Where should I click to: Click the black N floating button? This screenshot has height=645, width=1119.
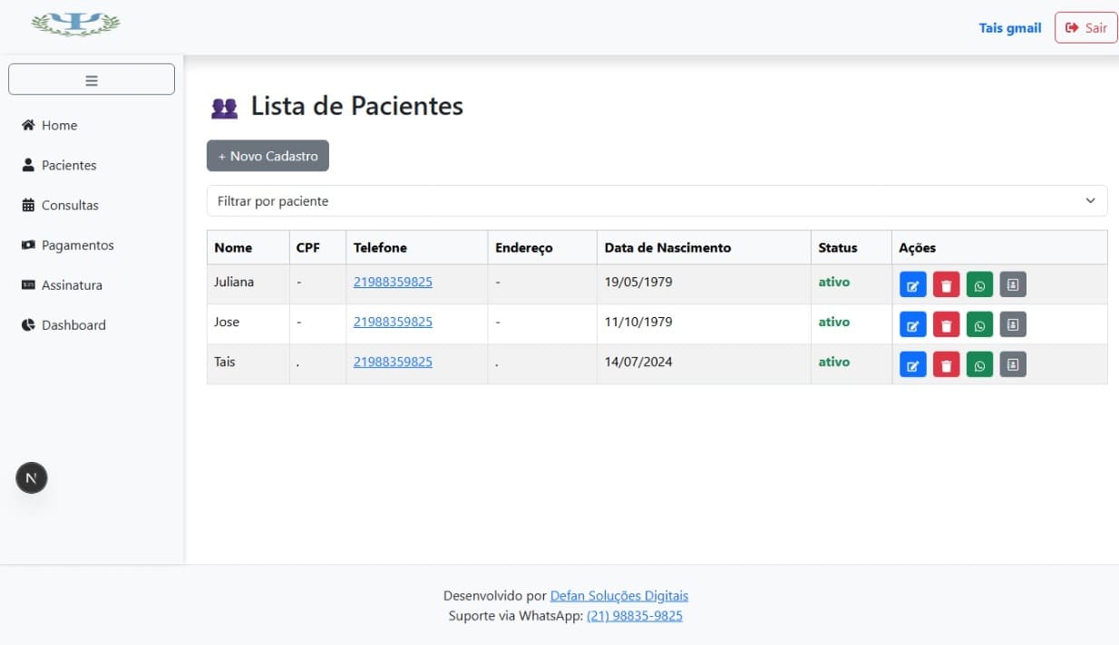coord(31,477)
